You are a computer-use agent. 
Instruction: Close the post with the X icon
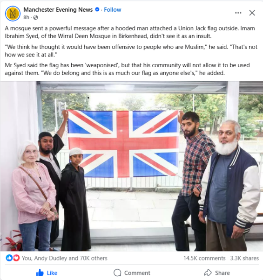tap(252, 13)
